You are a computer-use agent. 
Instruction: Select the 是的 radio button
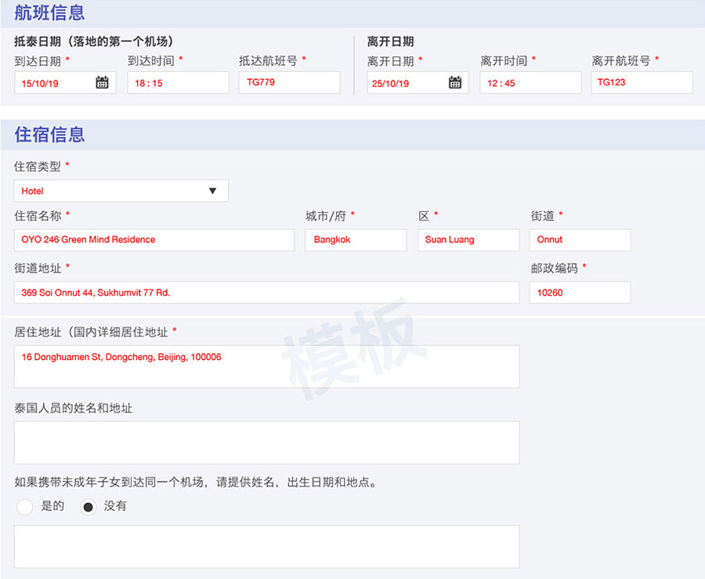tap(25, 507)
